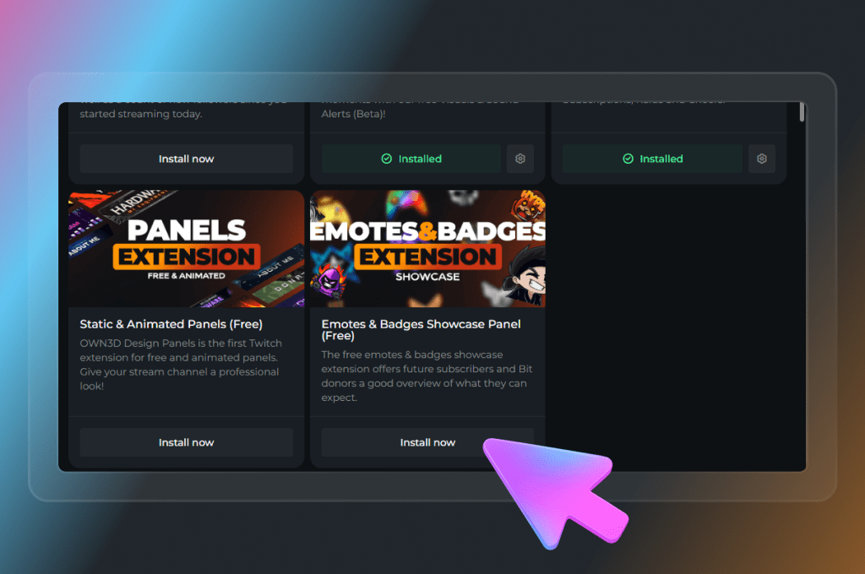Select the "Static & Animated Panels (Free)" title

[171, 324]
